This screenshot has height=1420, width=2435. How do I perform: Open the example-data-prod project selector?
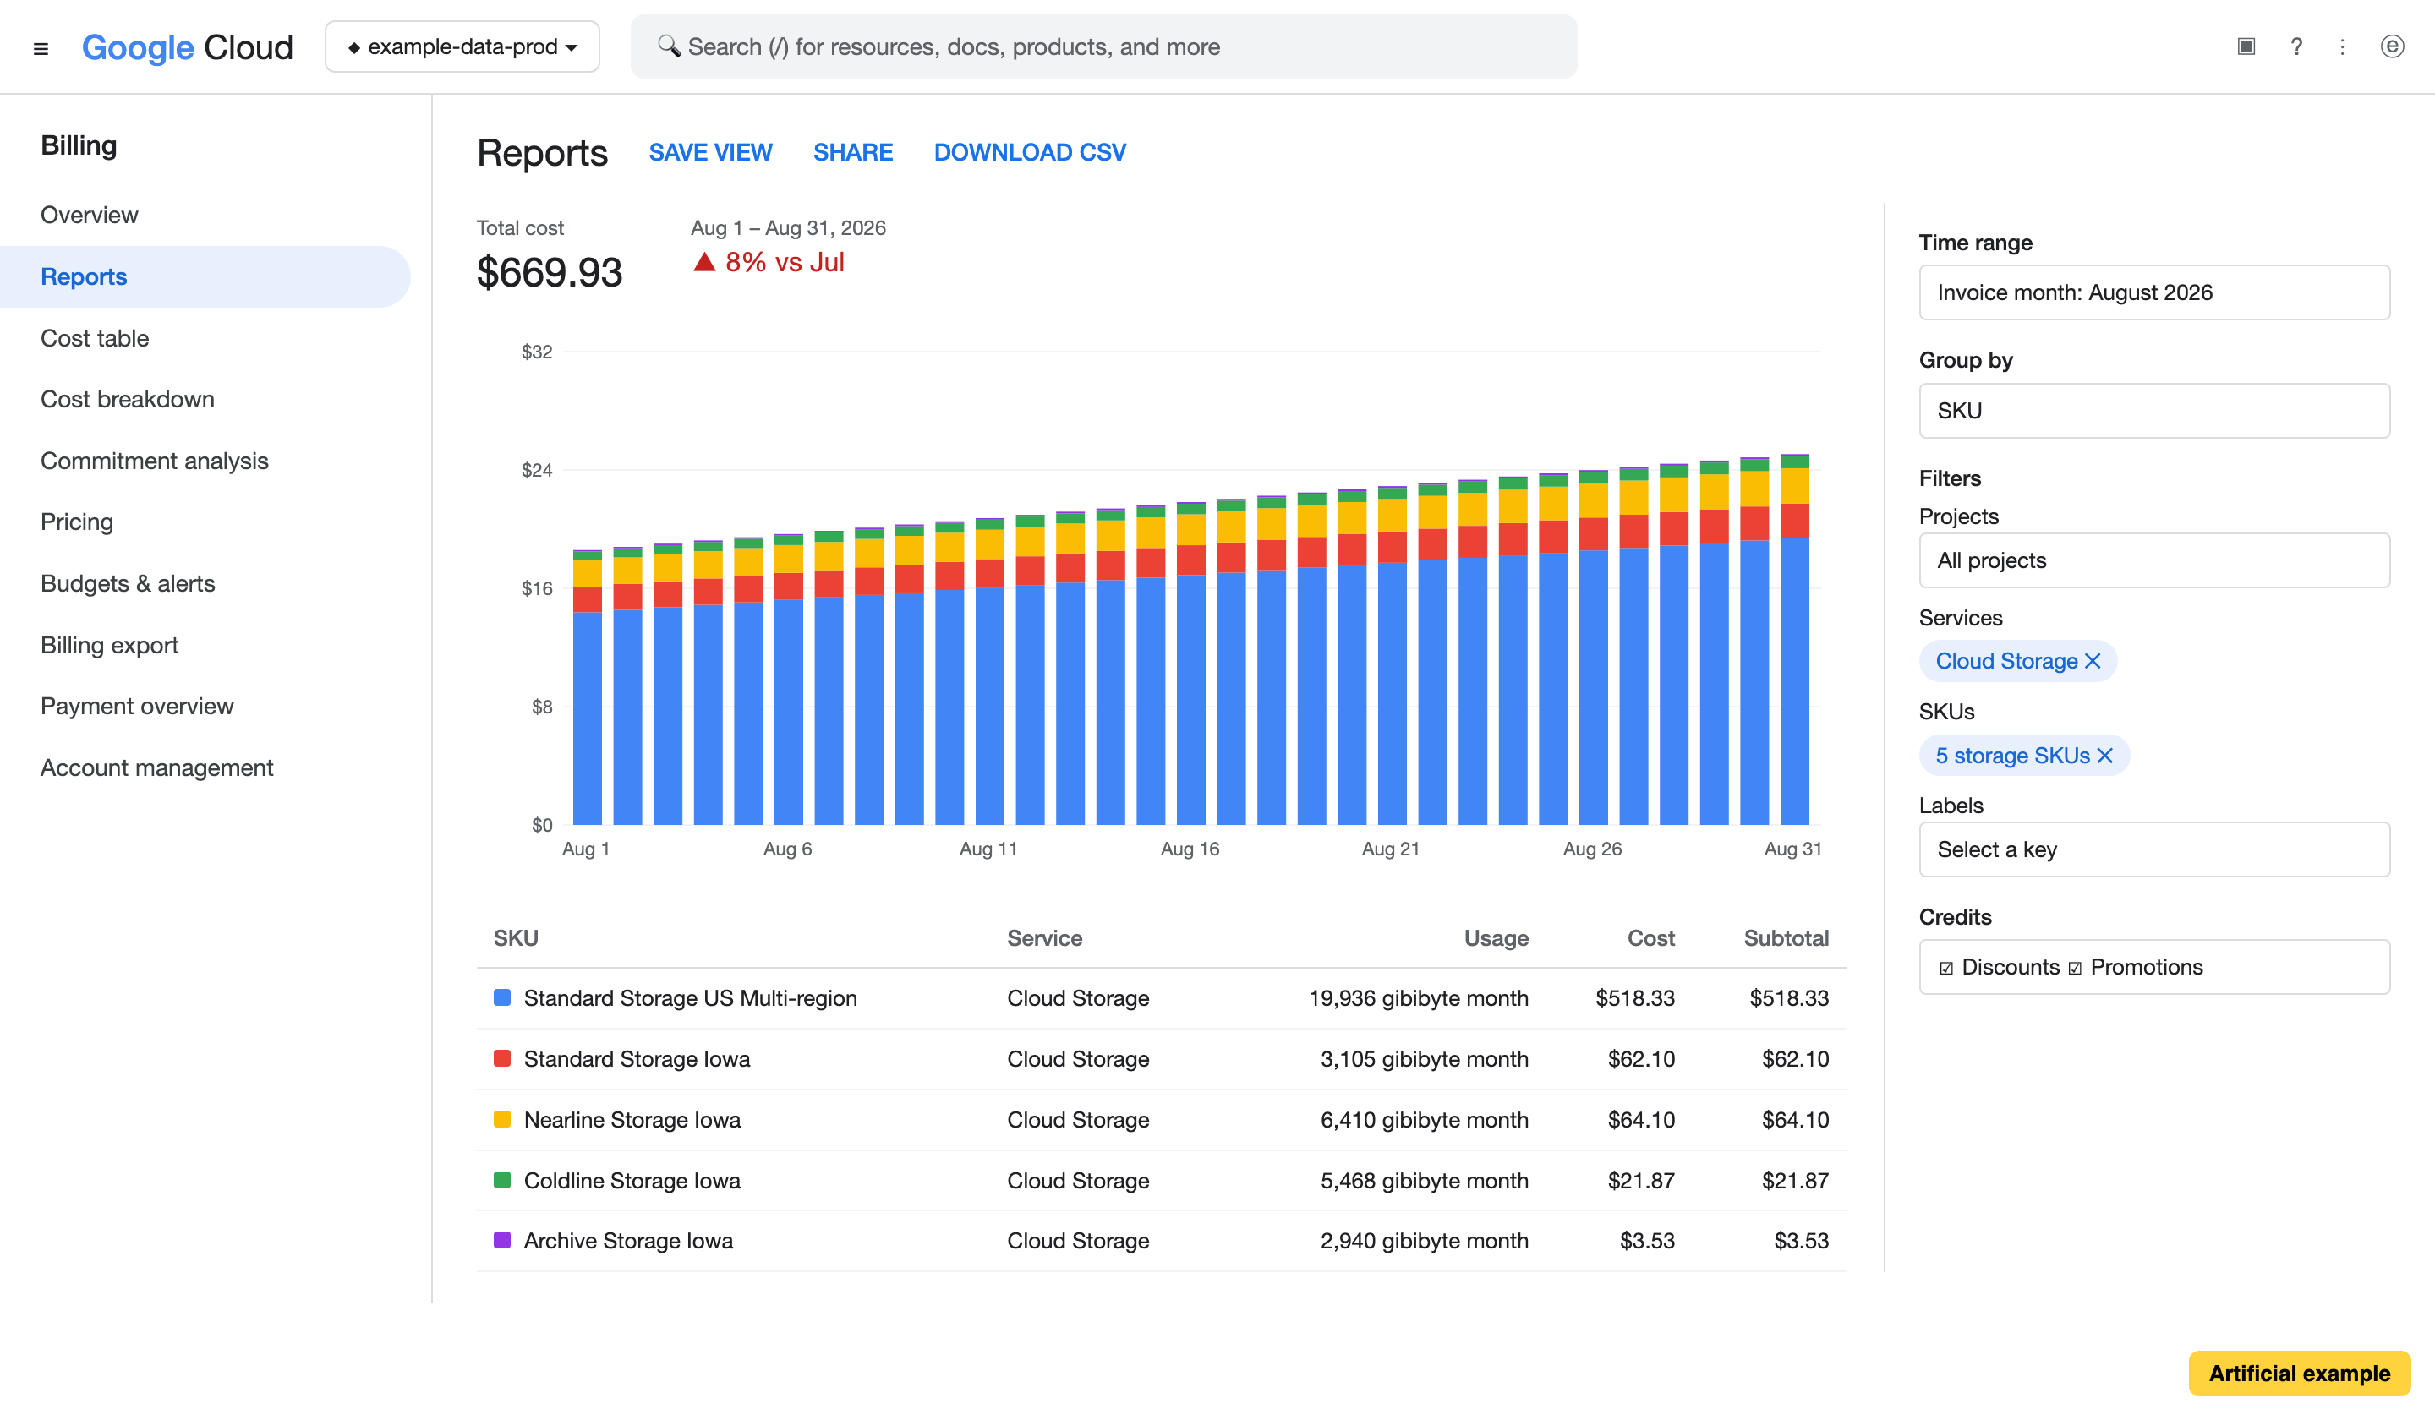462,46
